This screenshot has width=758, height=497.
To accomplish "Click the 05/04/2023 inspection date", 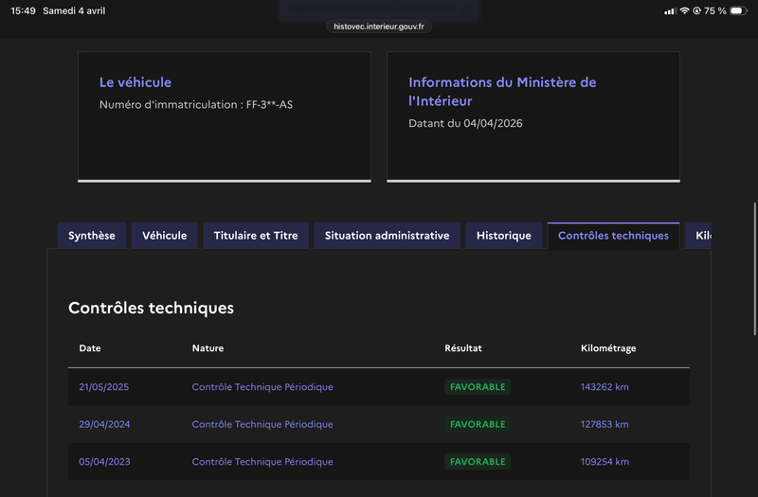I will pyautogui.click(x=103, y=462).
